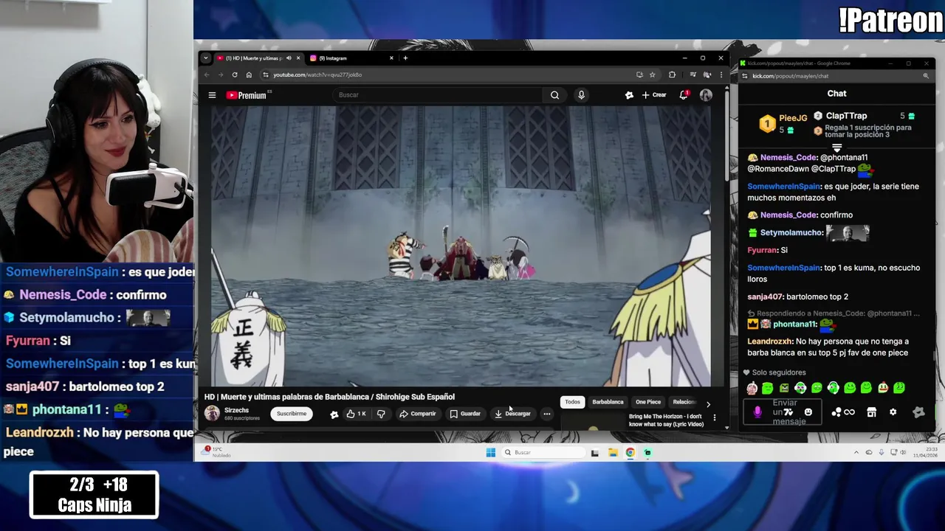Open YouTube notifications bell

pyautogui.click(x=684, y=95)
